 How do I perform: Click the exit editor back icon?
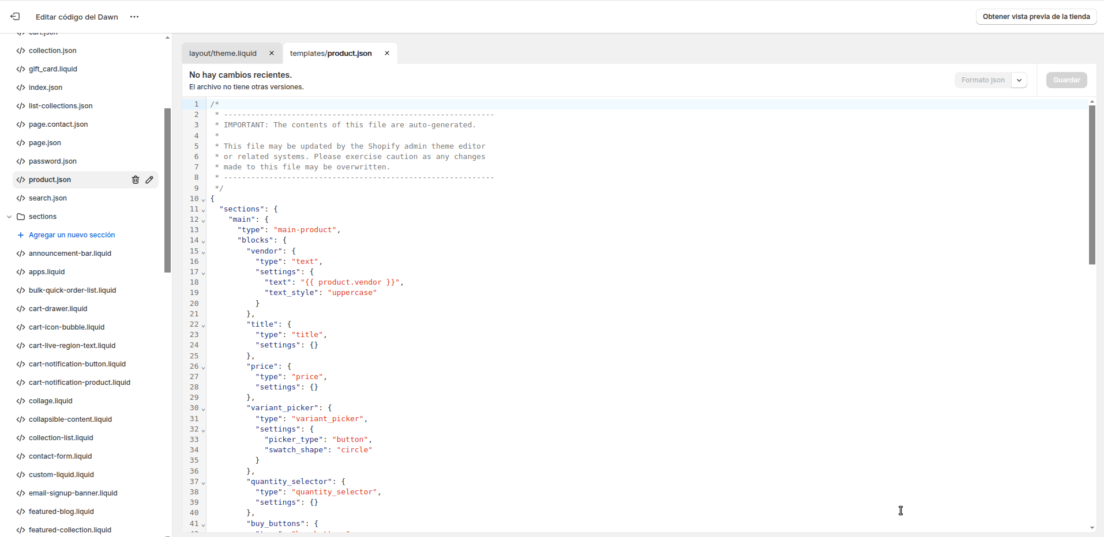coord(15,17)
